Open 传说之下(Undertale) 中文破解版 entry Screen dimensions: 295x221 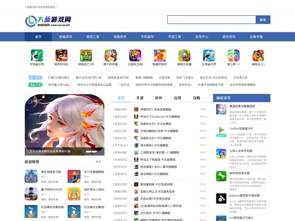point(160,117)
